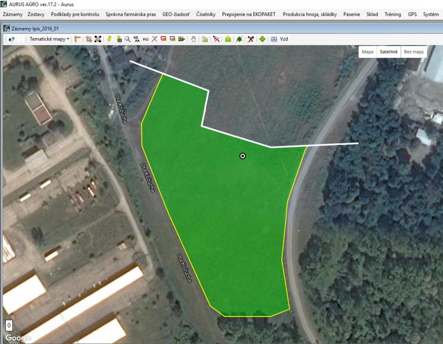Open Prepojenie na EKOPAKET menu
This screenshot has height=344, width=443.
(249, 15)
